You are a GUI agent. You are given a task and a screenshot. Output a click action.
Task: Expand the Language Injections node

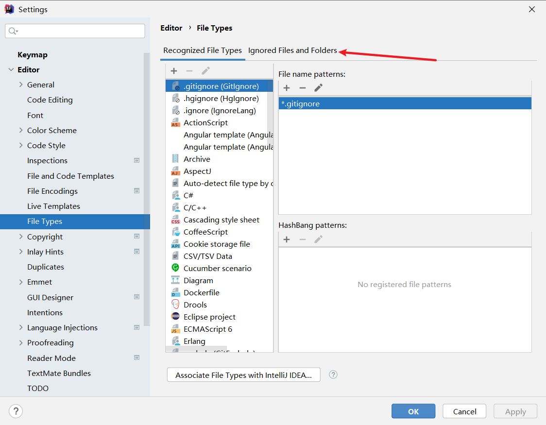coord(21,327)
